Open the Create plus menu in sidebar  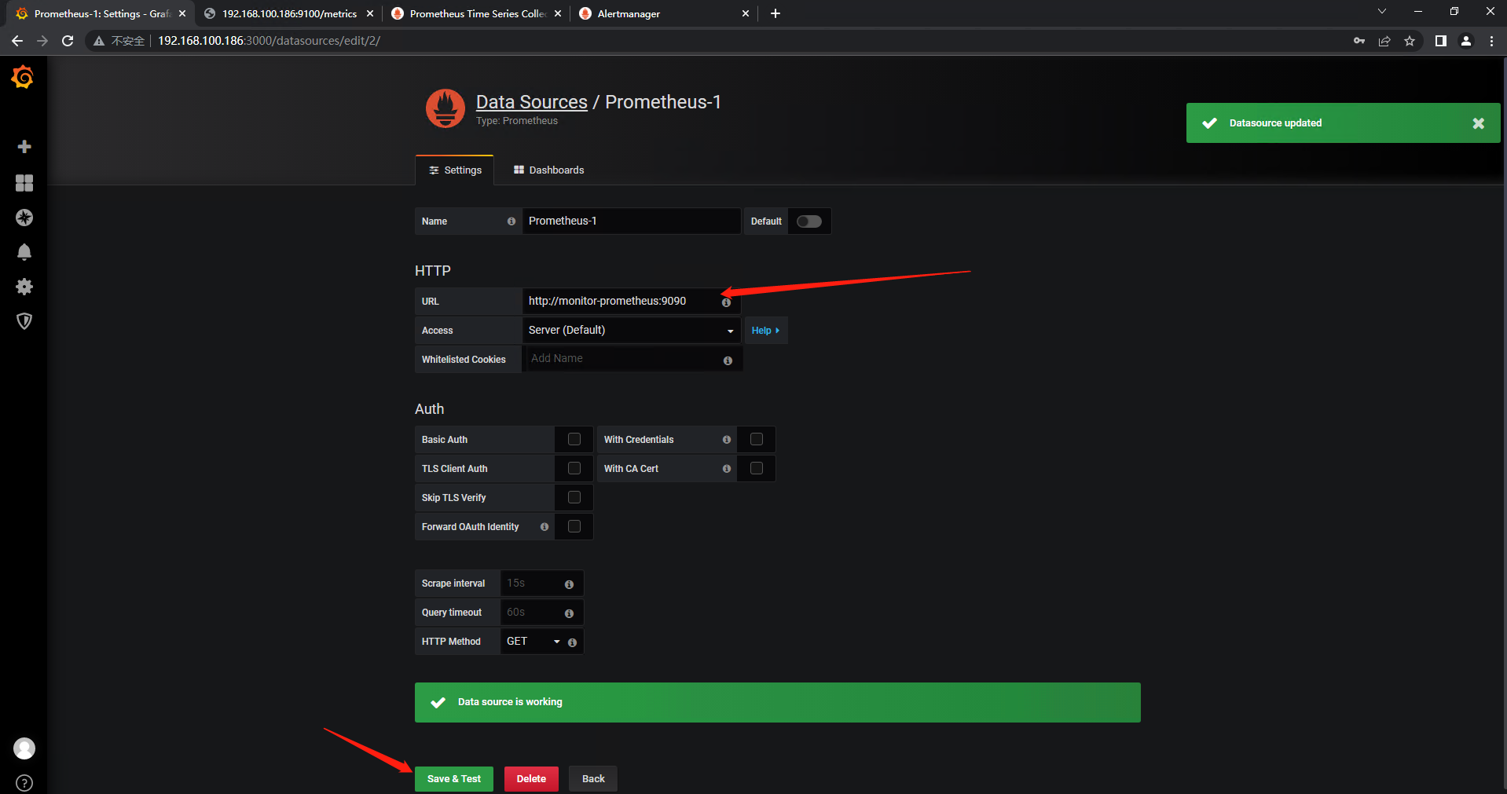(x=24, y=147)
